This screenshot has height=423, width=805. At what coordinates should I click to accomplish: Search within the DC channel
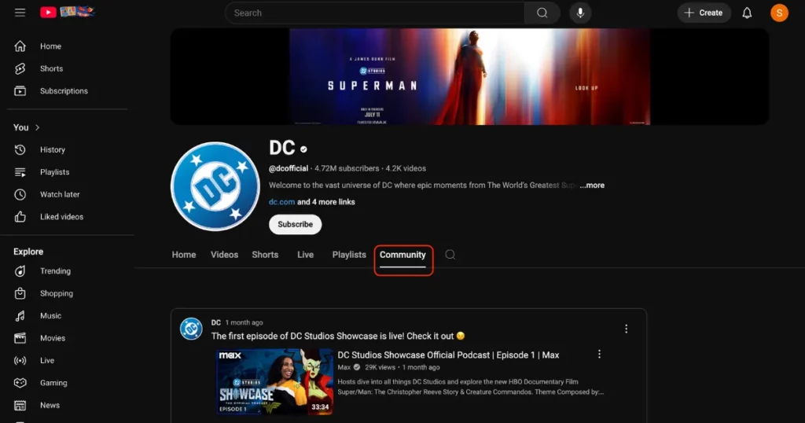[x=450, y=255]
